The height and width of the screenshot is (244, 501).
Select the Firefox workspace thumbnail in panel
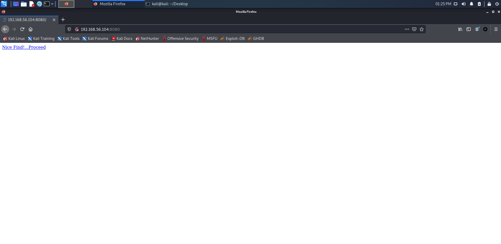(66, 4)
